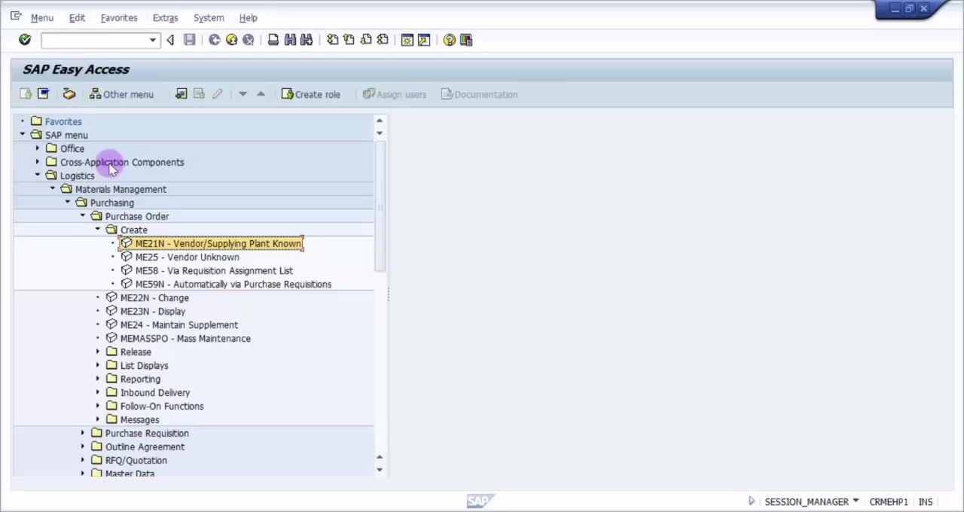Image resolution: width=964 pixels, height=512 pixels.
Task: Open the Extras menu
Action: pos(165,17)
